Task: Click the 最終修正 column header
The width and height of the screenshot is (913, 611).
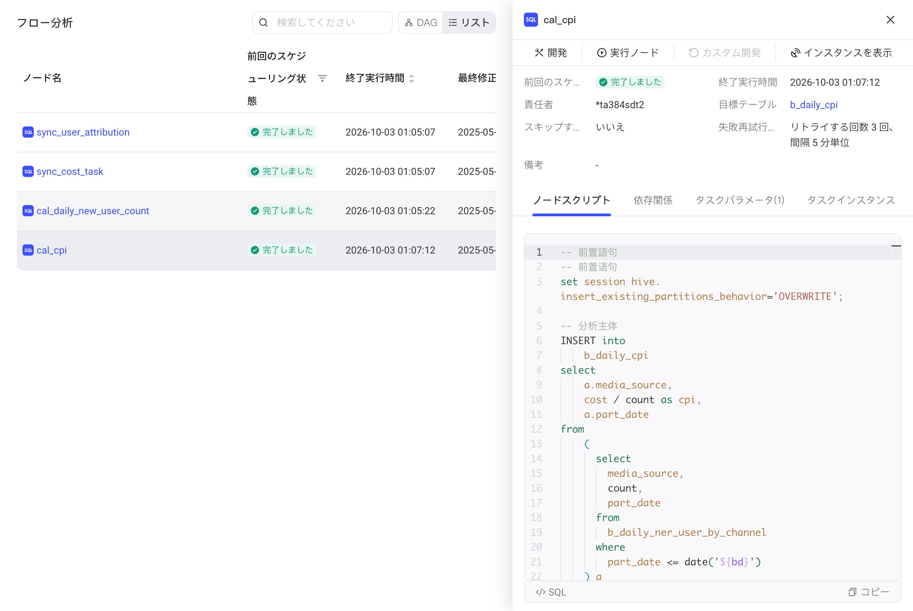Action: [x=477, y=78]
